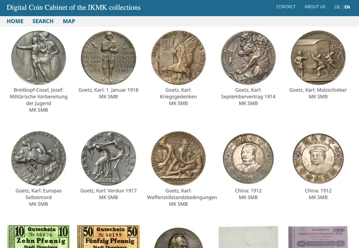Open the purple Kassenschein banknote thumbnail
This screenshot has height=248, width=359.
coord(318,237)
